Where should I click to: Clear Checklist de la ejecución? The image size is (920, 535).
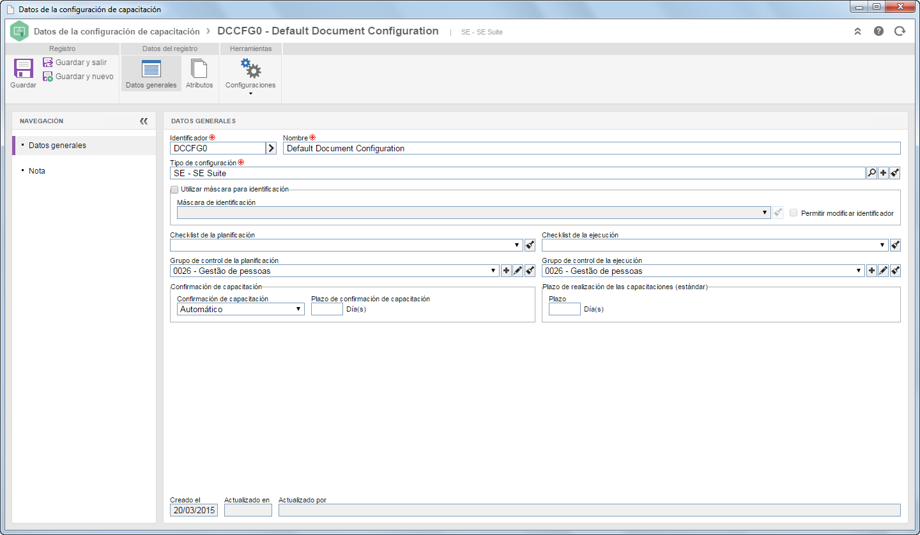895,245
